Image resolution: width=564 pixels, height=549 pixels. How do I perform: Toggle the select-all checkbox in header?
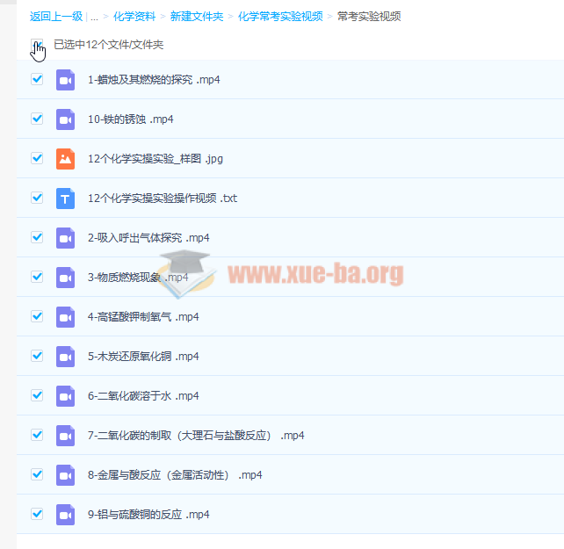36,45
